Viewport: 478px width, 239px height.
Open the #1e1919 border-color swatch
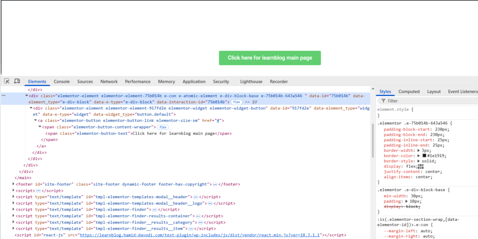[424, 156]
